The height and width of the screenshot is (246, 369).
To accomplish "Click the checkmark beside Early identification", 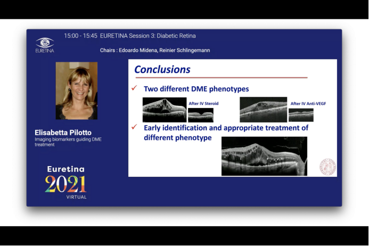I will coord(134,128).
